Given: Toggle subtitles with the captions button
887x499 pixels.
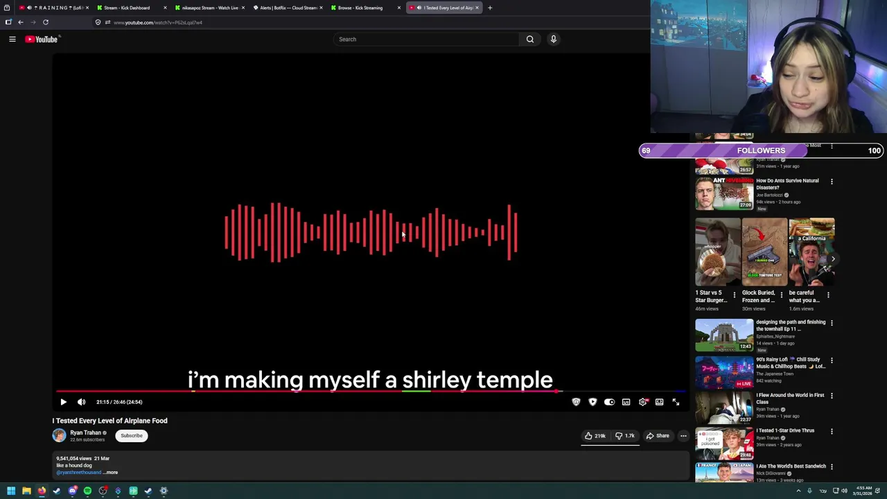Looking at the screenshot, I should pyautogui.click(x=626, y=402).
